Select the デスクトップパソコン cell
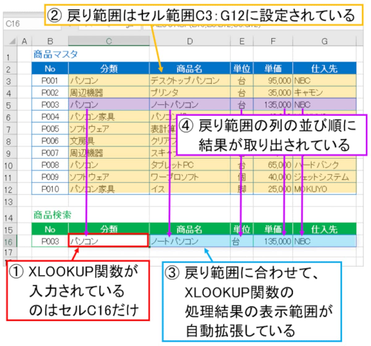This screenshot has height=346, width=371. (x=190, y=81)
